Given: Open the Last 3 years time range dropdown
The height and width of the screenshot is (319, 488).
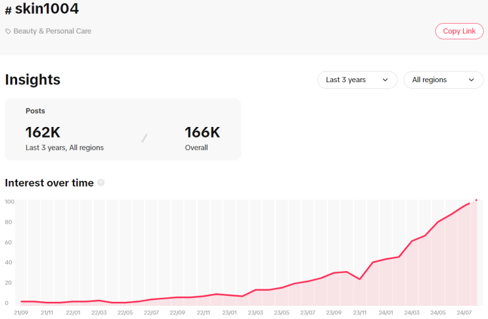Looking at the screenshot, I should pos(357,80).
